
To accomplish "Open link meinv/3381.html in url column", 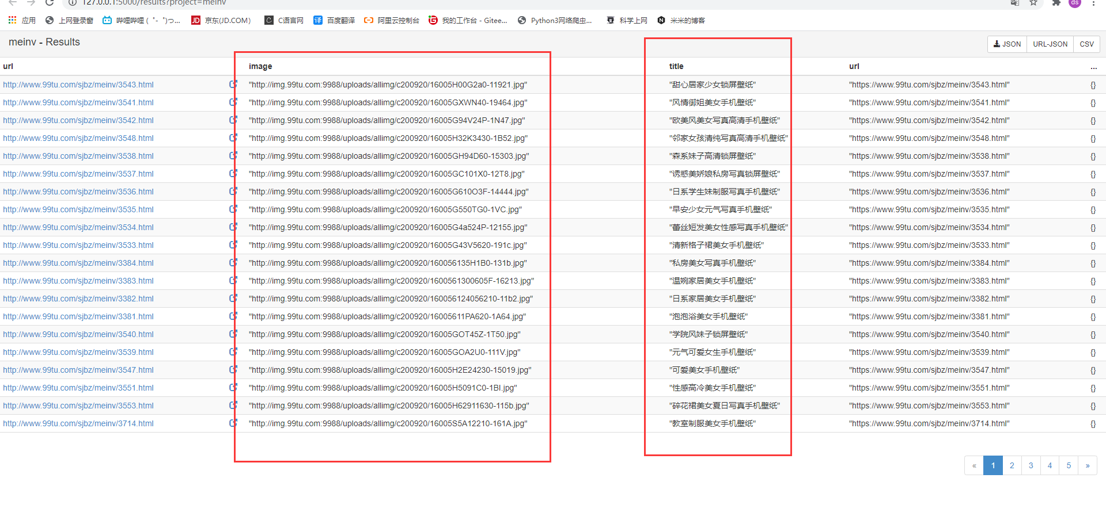I will coord(78,316).
